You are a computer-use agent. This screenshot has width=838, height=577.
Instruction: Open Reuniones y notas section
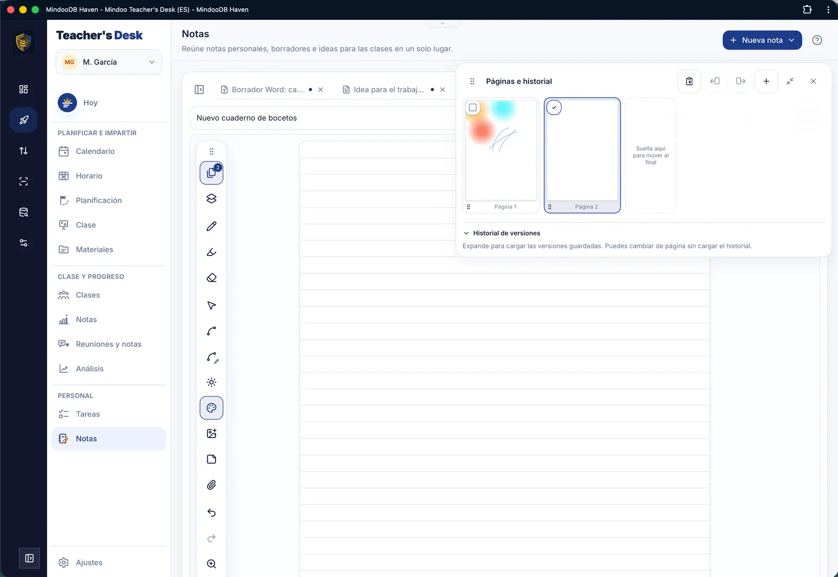point(109,344)
